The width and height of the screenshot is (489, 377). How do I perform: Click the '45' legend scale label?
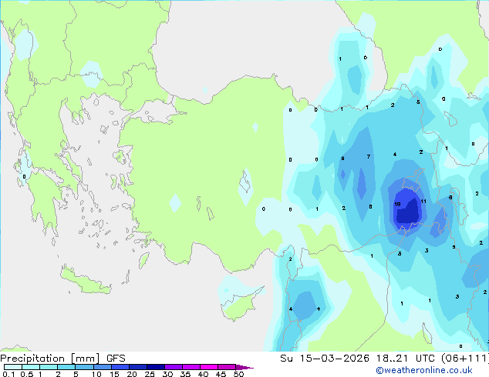coord(221,374)
